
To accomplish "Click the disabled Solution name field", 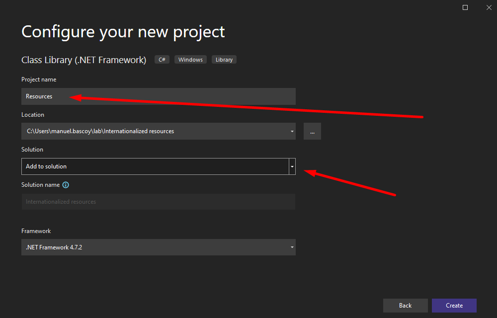I will tap(158, 202).
